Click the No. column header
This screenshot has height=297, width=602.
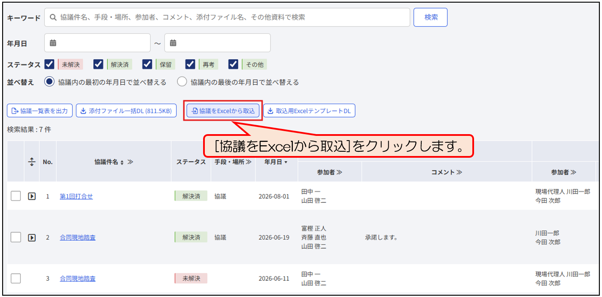point(48,162)
